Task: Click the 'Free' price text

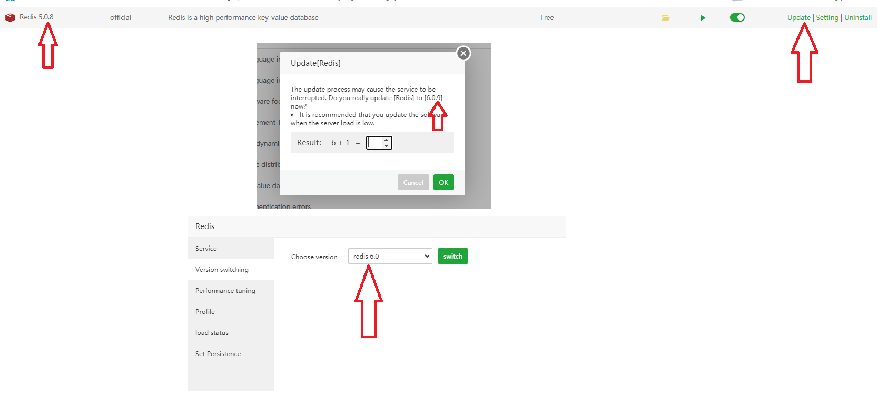Action: [547, 17]
